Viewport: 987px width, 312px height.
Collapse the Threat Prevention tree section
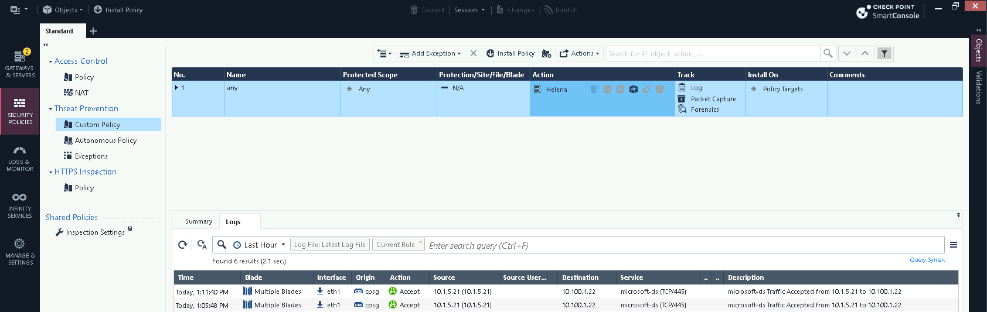[51, 109]
